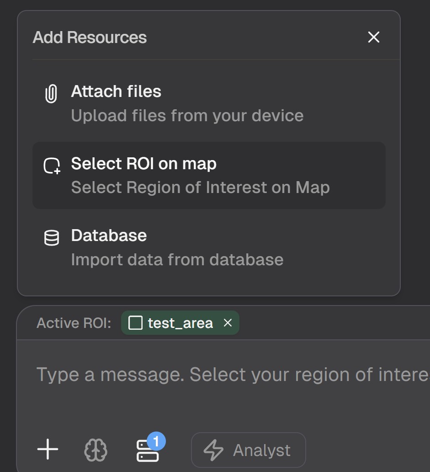Click the test_area ROI chip label

coord(180,323)
